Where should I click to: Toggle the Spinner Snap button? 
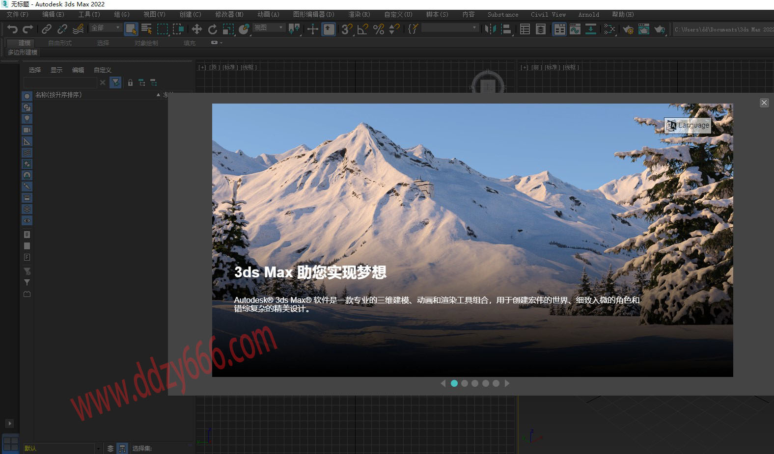pos(394,29)
